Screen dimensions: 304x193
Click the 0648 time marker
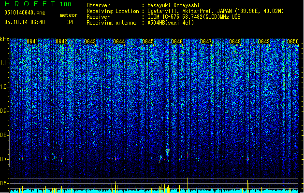click(235, 41)
